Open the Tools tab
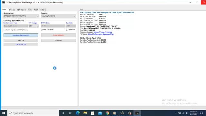Viewport: 206px width, 116px height. (x=30, y=10)
